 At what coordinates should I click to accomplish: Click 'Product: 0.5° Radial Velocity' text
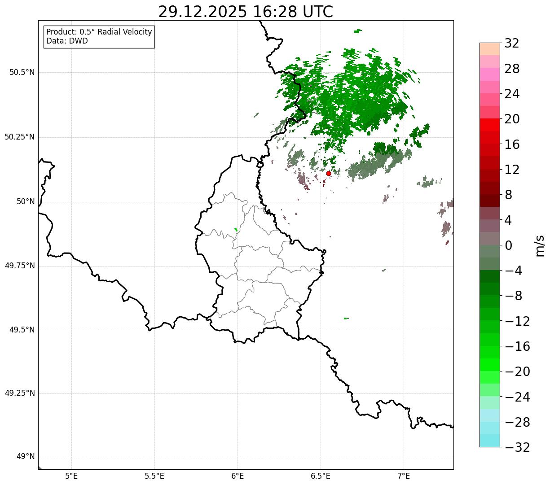coord(99,32)
